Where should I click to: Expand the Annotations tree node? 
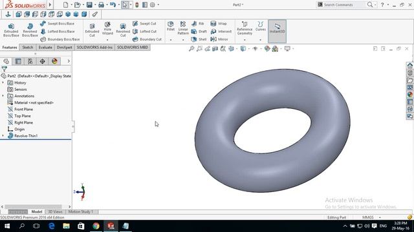[x=3, y=96]
